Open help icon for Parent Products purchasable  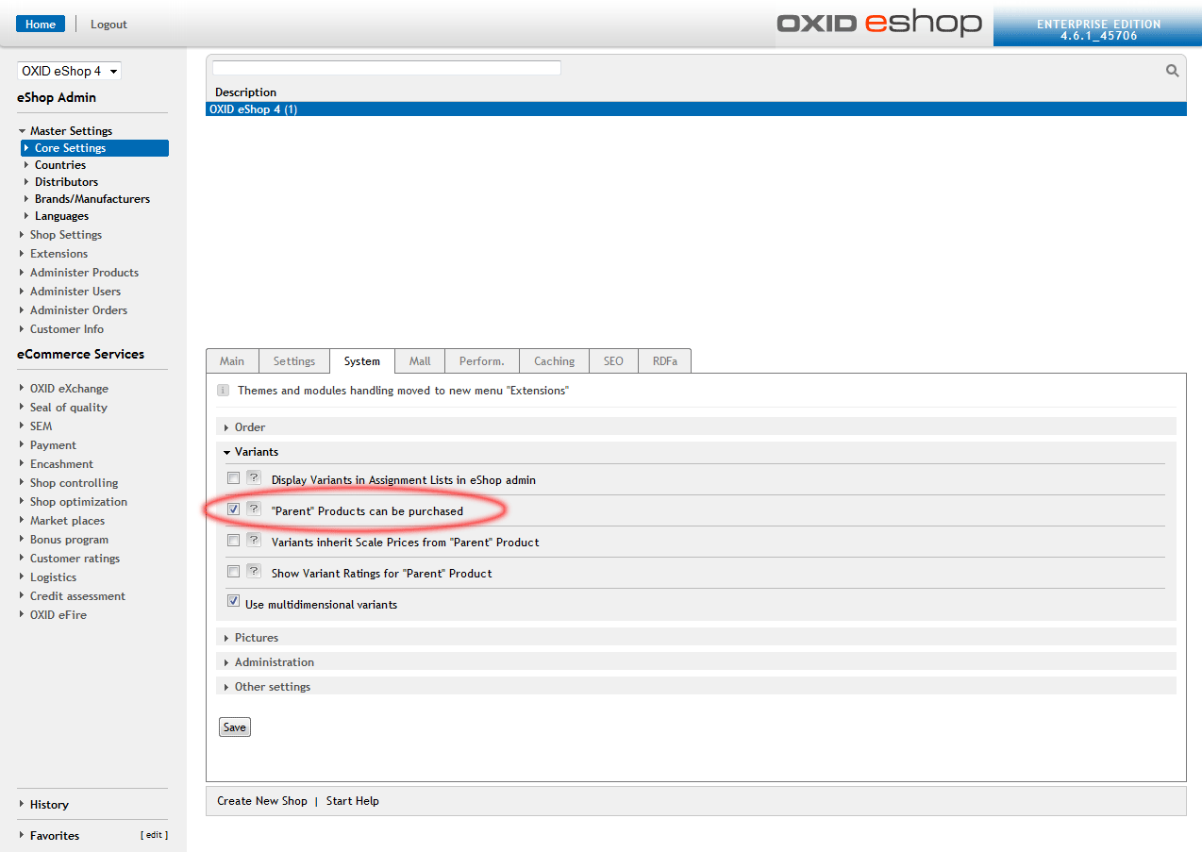tap(253, 510)
